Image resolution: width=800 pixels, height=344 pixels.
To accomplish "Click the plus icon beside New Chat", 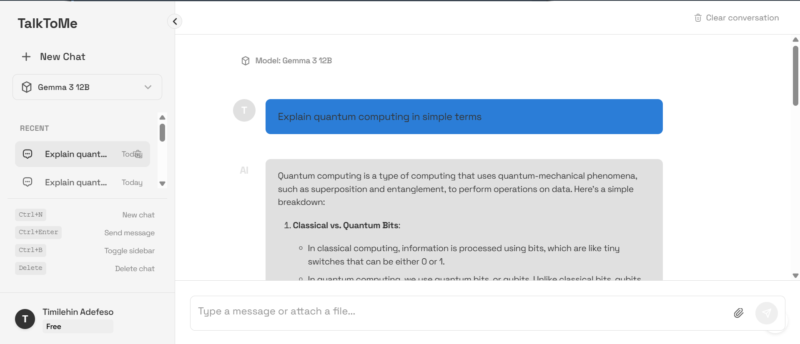I will coord(26,57).
